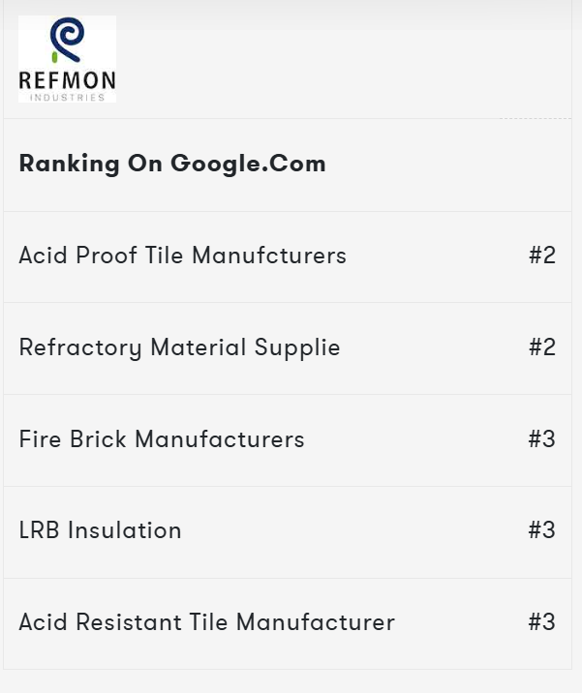
Task: Open Acid Proof Tile Manufcturers keyword
Action: (x=182, y=256)
